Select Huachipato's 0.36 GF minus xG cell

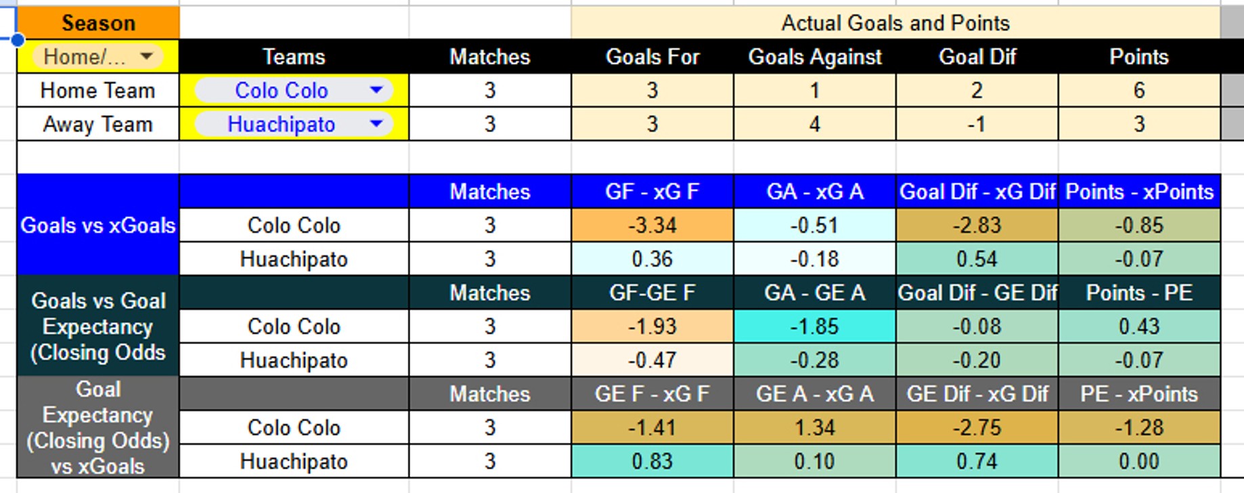pyautogui.click(x=652, y=259)
